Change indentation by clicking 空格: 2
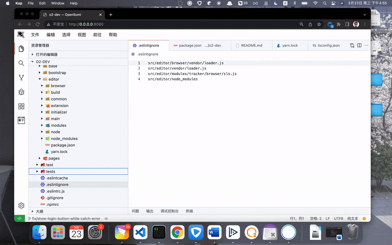The height and width of the screenshot is (245, 392). click(316, 218)
